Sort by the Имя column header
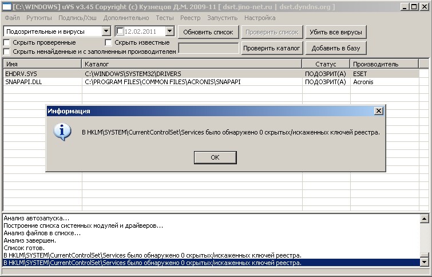Viewport: 432px width, 277px height. pos(42,64)
